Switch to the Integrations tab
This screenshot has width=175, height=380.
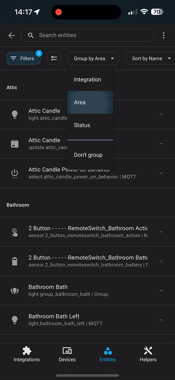(27, 354)
